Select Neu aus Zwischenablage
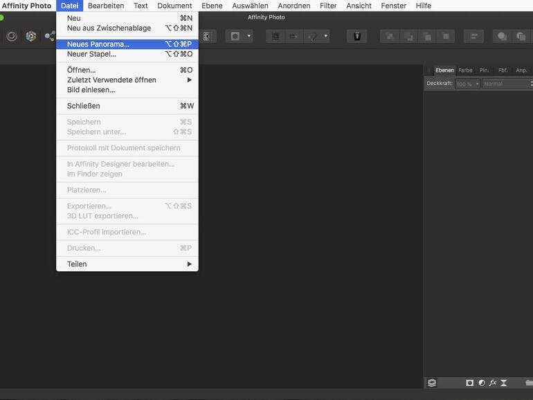533x400 pixels. (x=127, y=28)
